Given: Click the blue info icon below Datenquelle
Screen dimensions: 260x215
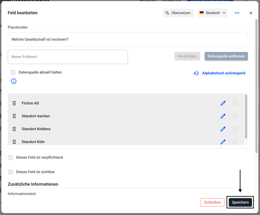Looking at the screenshot, I should [x=14, y=81].
